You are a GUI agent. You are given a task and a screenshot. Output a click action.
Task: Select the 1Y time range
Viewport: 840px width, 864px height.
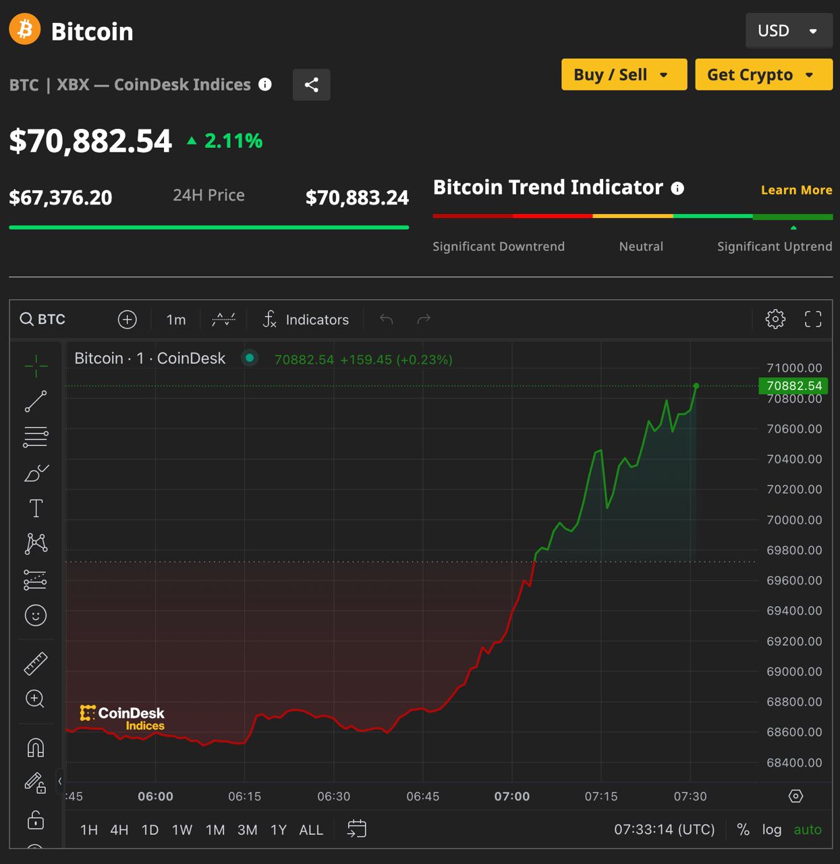278,830
